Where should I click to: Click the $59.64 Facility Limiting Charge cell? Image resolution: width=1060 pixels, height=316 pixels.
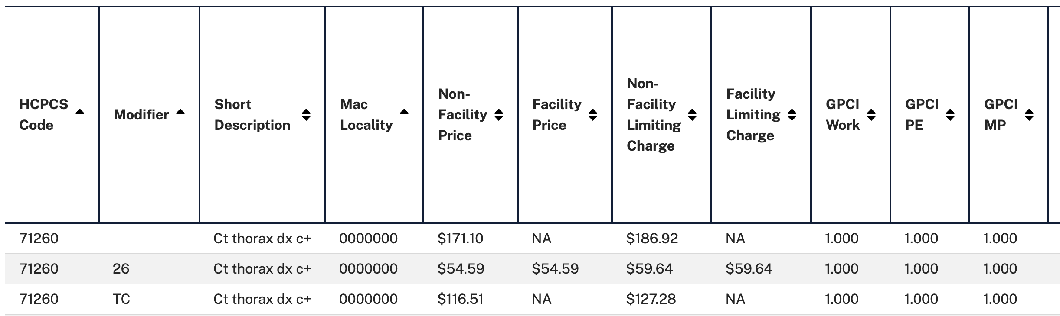point(749,269)
